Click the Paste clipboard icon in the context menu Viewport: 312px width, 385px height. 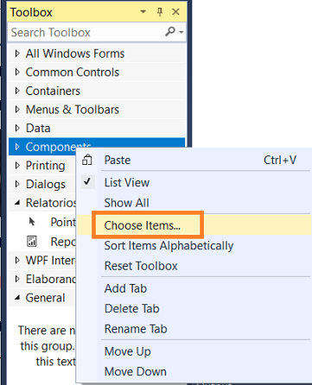[x=87, y=160]
